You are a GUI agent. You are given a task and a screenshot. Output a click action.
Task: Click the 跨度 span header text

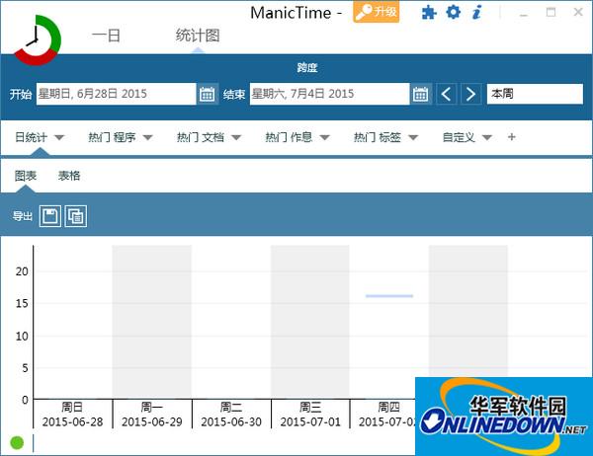[307, 68]
